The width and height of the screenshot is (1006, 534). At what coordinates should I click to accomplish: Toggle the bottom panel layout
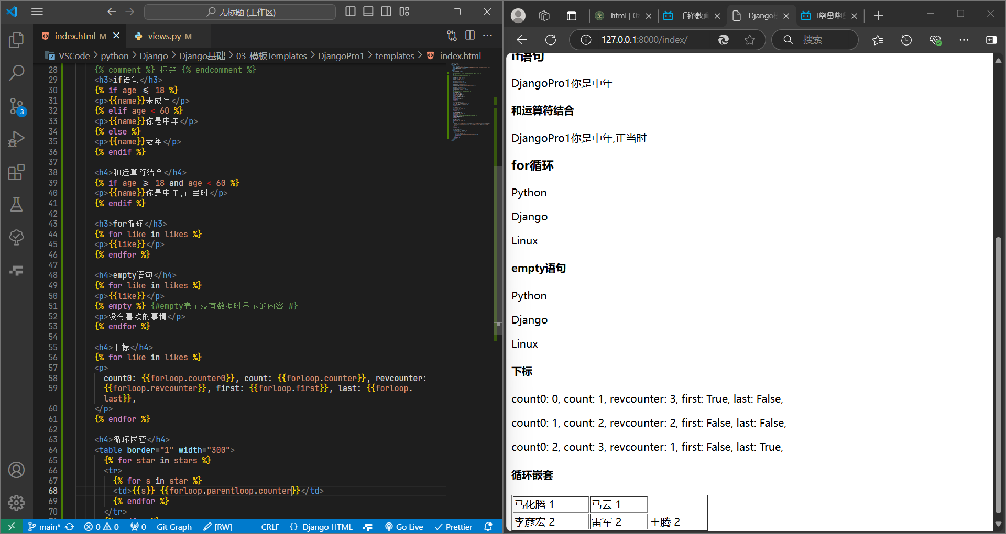pos(368,12)
